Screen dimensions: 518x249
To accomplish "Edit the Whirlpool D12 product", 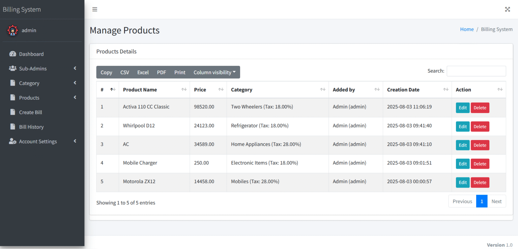I will tap(462, 126).
